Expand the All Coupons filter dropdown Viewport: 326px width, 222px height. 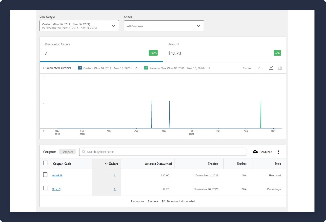pos(164,26)
